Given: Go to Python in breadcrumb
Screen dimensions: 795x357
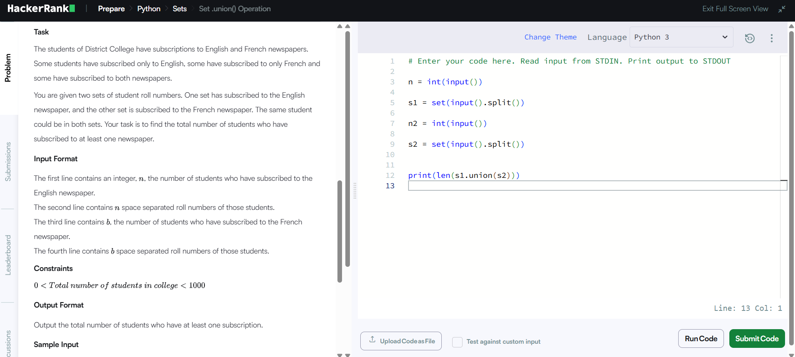Looking at the screenshot, I should coord(149,9).
